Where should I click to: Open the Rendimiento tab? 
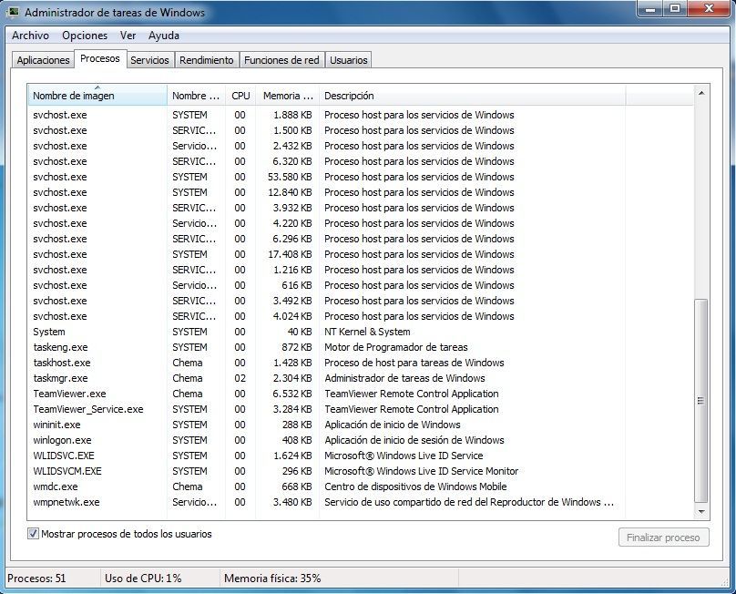point(207,60)
